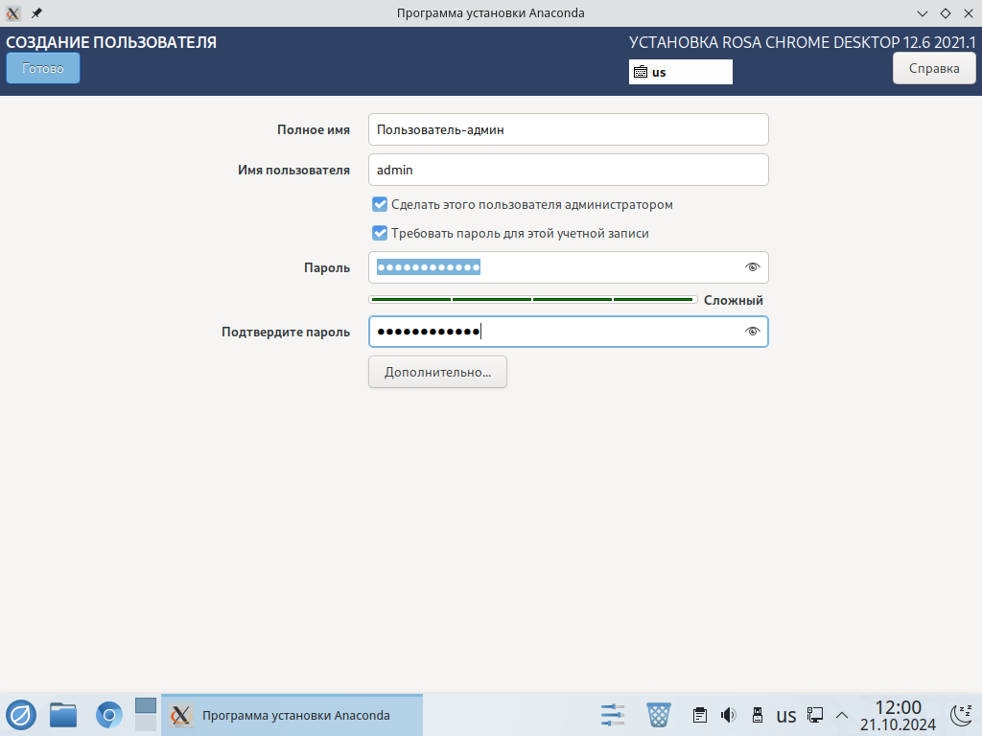This screenshot has height=736, width=982.
Task: Uncheck make this user administrator checkbox
Action: (380, 204)
